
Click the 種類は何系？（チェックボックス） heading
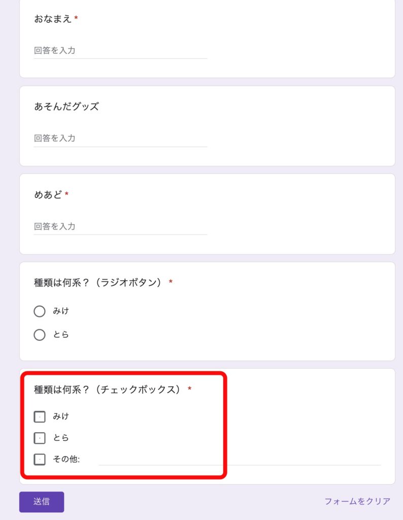(108, 389)
